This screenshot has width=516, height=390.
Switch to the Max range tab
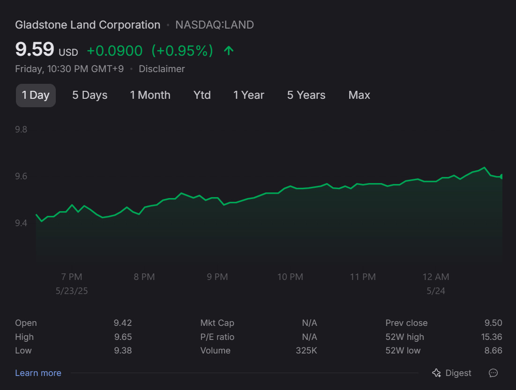tap(359, 96)
